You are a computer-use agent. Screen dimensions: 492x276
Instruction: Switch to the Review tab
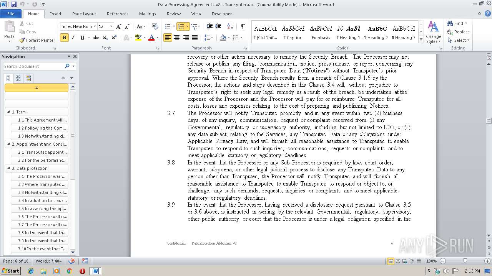click(x=174, y=14)
